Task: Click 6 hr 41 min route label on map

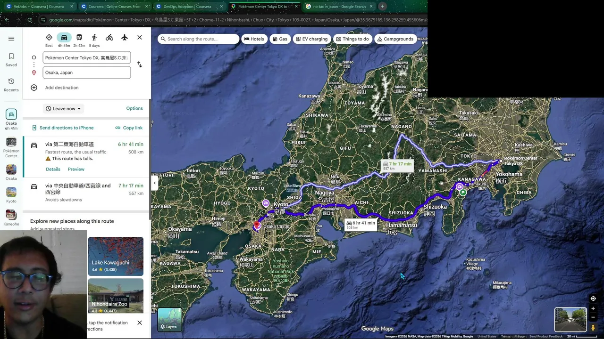Action: 361,225
